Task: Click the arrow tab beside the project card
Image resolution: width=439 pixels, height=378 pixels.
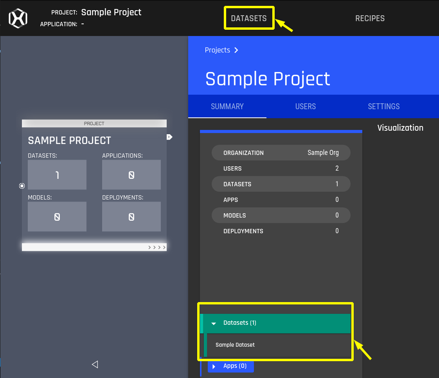Action: (x=169, y=137)
